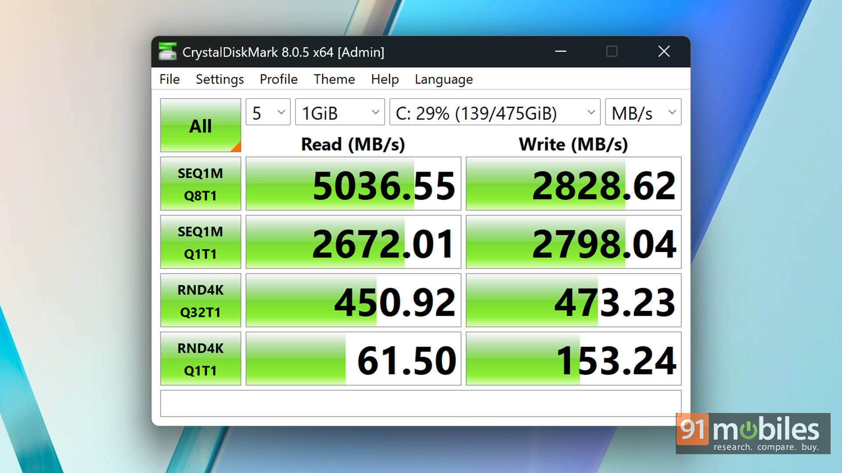Open the Language menu
The width and height of the screenshot is (842, 473).
(x=444, y=79)
